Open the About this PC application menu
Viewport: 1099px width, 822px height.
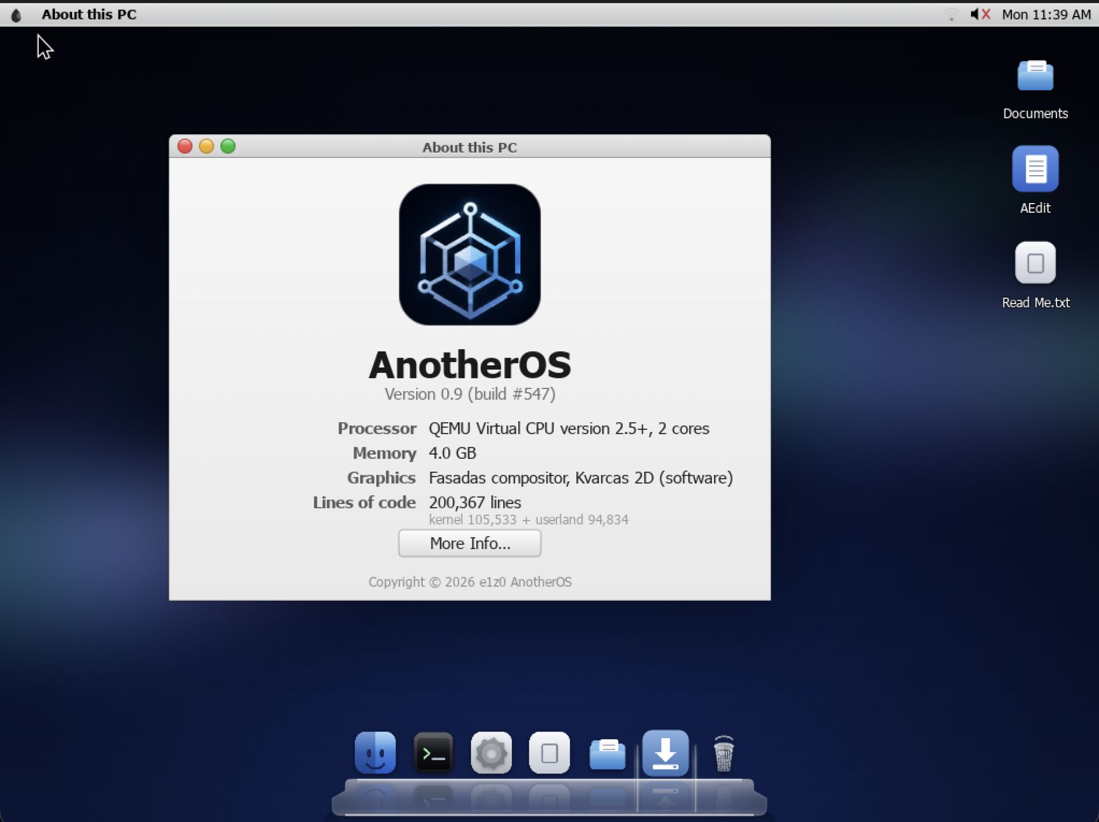[89, 14]
